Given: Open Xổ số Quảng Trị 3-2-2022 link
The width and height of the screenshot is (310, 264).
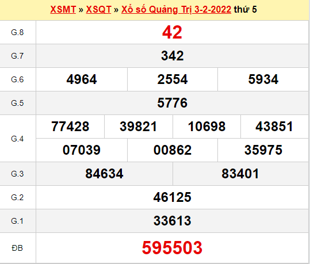Looking at the screenshot, I should coord(176,10).
